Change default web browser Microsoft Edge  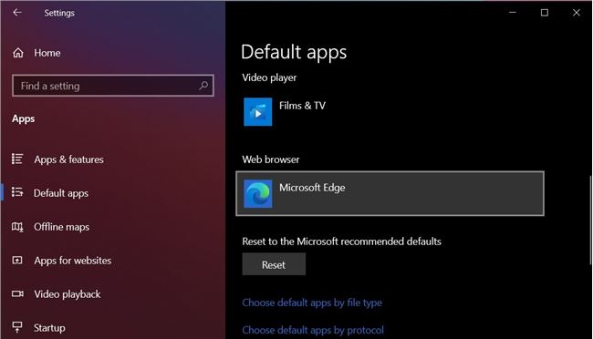(x=390, y=193)
